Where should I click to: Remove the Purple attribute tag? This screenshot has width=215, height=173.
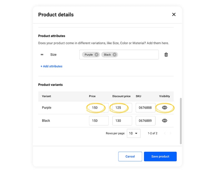[97, 55]
